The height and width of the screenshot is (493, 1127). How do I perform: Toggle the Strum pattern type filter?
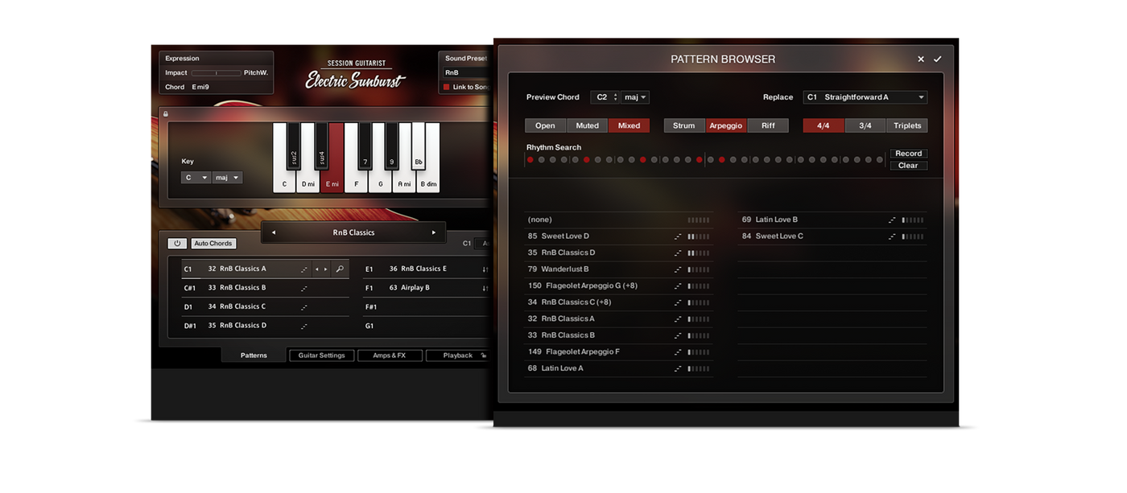[684, 125]
